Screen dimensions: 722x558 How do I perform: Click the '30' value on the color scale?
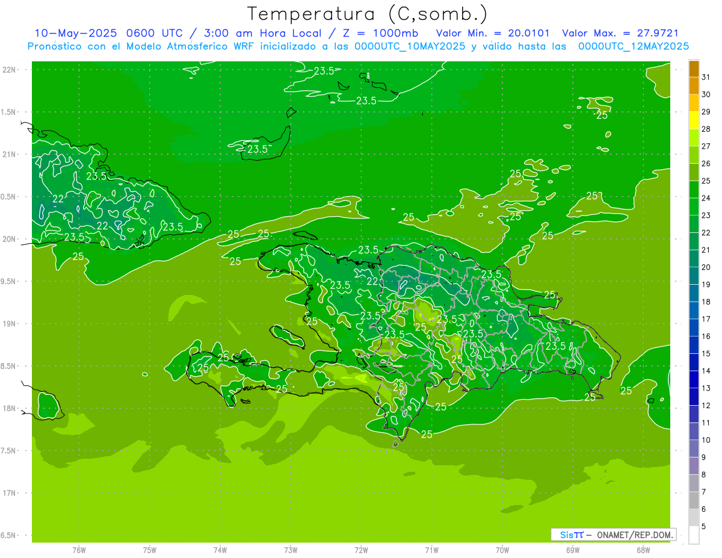coord(706,95)
